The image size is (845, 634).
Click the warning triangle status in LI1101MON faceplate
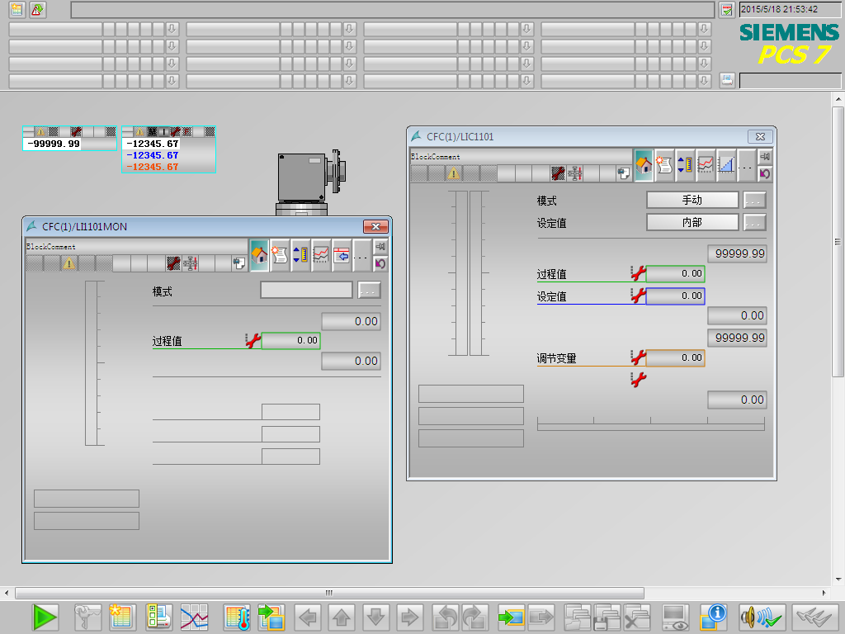69,263
